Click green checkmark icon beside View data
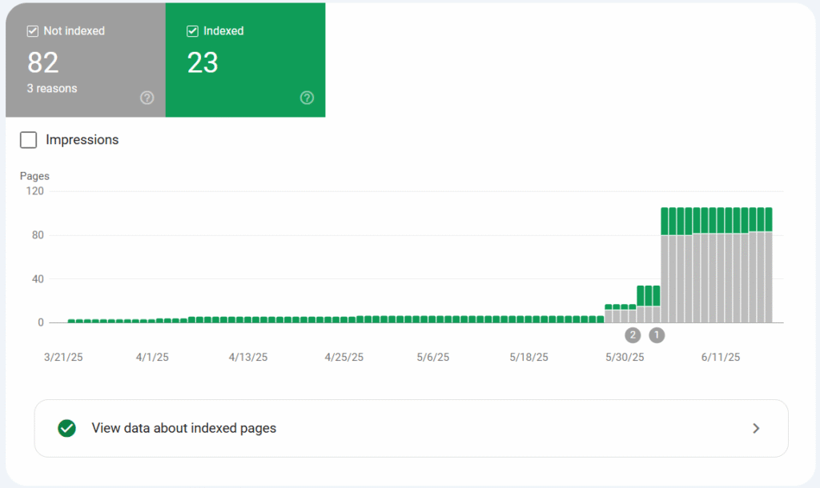 67,428
